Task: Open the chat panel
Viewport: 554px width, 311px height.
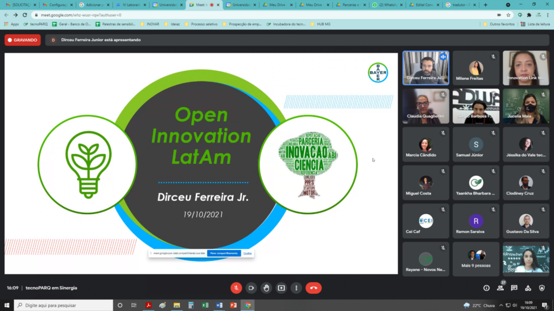Action: [514, 288]
